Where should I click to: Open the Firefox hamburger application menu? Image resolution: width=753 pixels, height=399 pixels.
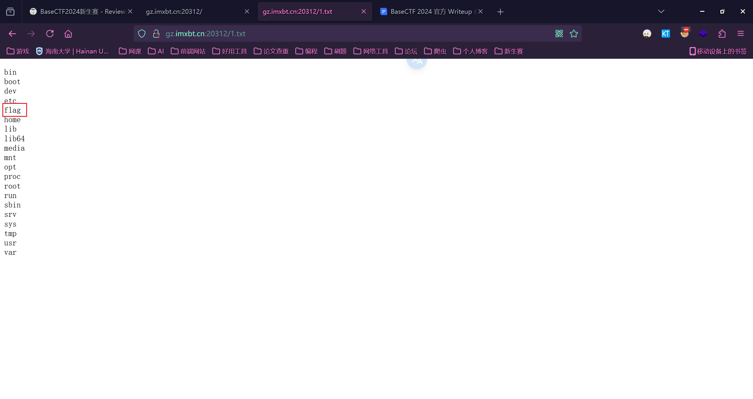pyautogui.click(x=741, y=34)
